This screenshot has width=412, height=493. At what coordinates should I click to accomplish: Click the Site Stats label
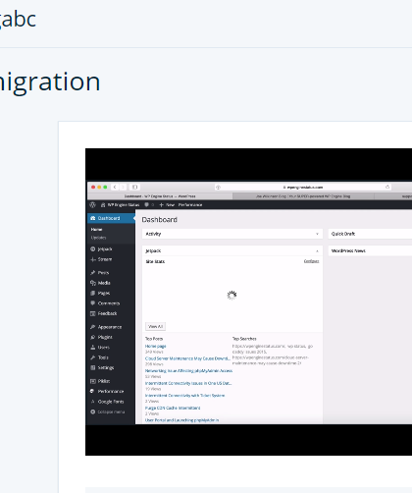[155, 261]
